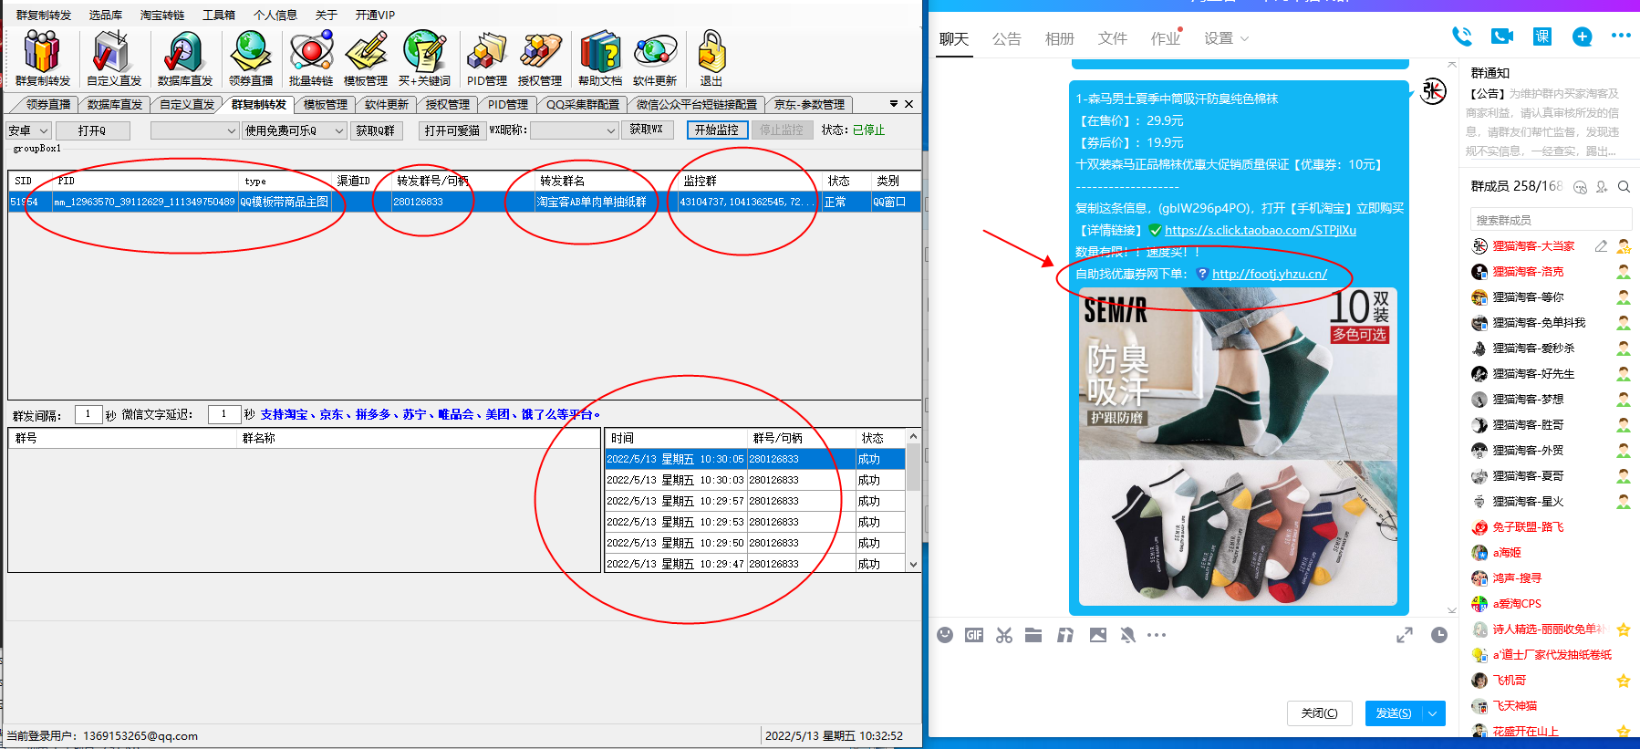Image resolution: width=1640 pixels, height=749 pixels.
Task: Open the footj.yhzu.cn link in message
Action: [x=1269, y=274]
